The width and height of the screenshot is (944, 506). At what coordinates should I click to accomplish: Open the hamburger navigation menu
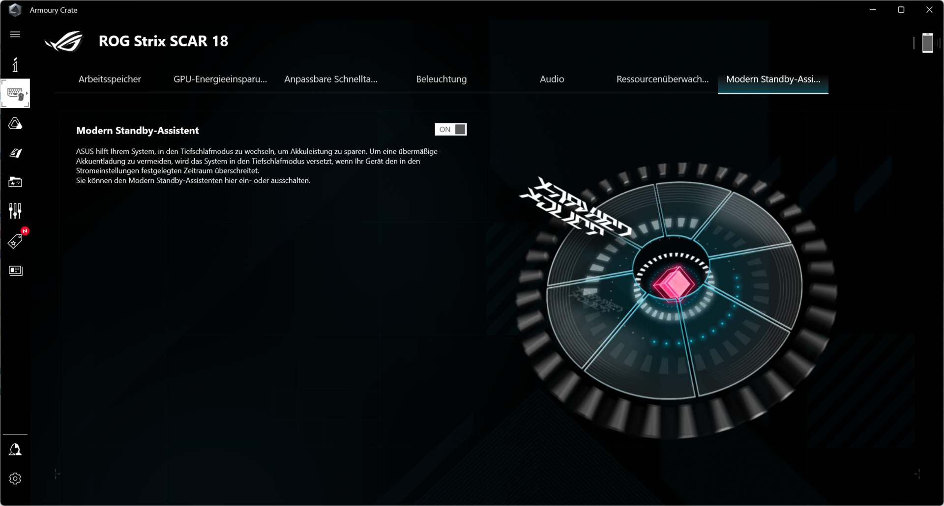pos(15,34)
